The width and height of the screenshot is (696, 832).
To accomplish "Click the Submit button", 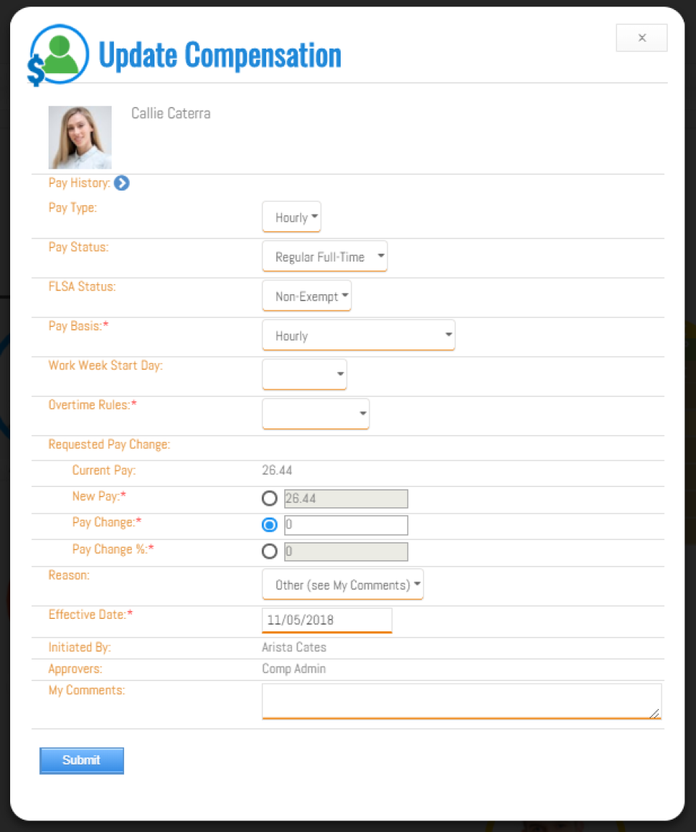I will pos(81,760).
